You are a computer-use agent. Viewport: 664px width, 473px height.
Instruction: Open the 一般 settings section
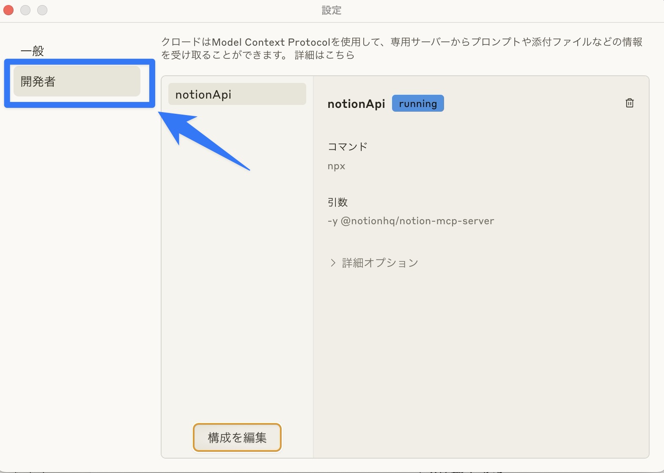pos(32,51)
